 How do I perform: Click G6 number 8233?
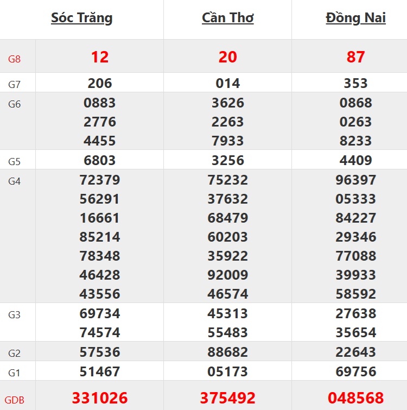[356, 141]
